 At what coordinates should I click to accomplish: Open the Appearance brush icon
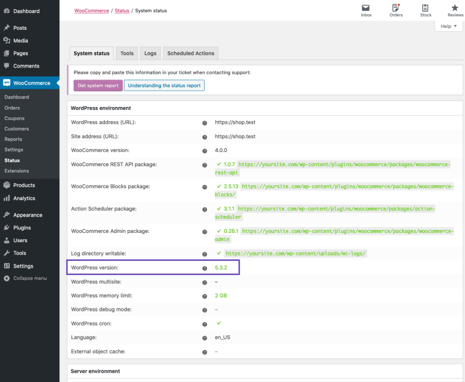tap(6, 215)
